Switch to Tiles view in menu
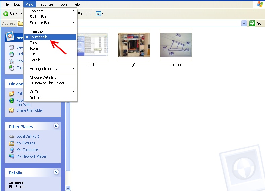This screenshot has width=265, height=191. [x=33, y=43]
